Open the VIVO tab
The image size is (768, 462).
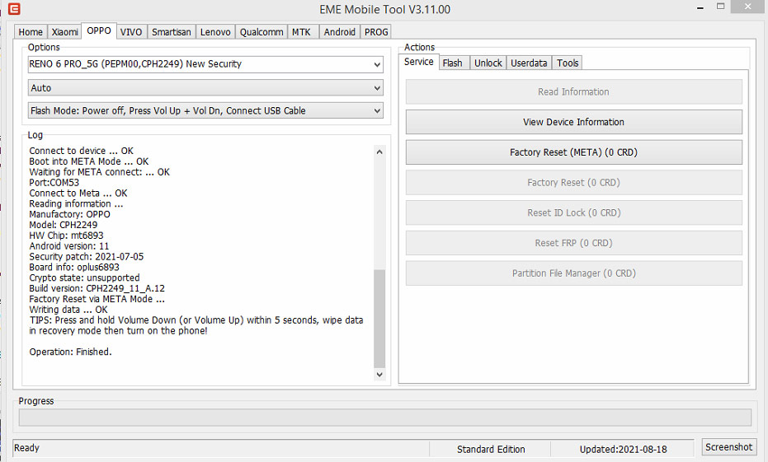coord(131,32)
